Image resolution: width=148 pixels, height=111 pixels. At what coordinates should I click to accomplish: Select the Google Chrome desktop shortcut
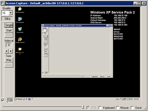coord(20,40)
